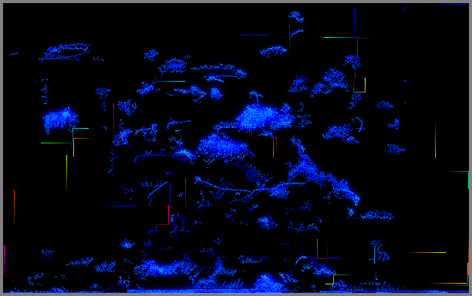
Task: Select the amber horizontal line in the bottom corner
Action: (x=447, y=284)
